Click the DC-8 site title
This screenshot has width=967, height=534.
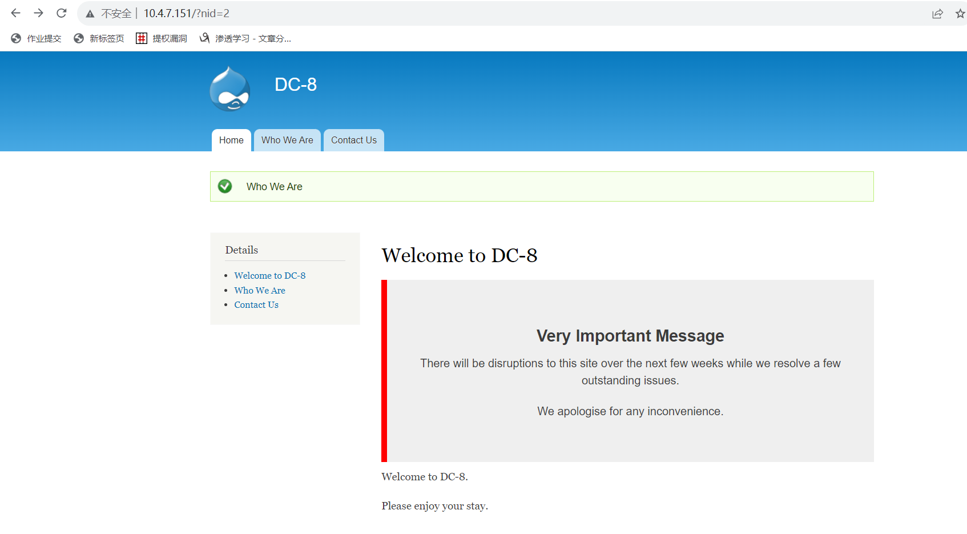pos(296,85)
